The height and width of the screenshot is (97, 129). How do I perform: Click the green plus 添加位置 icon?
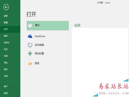pos(30,54)
